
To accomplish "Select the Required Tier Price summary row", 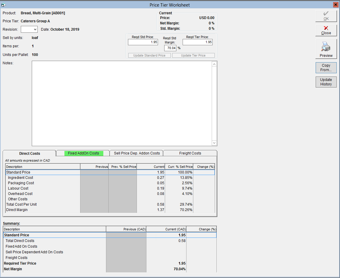I will [110, 263].
